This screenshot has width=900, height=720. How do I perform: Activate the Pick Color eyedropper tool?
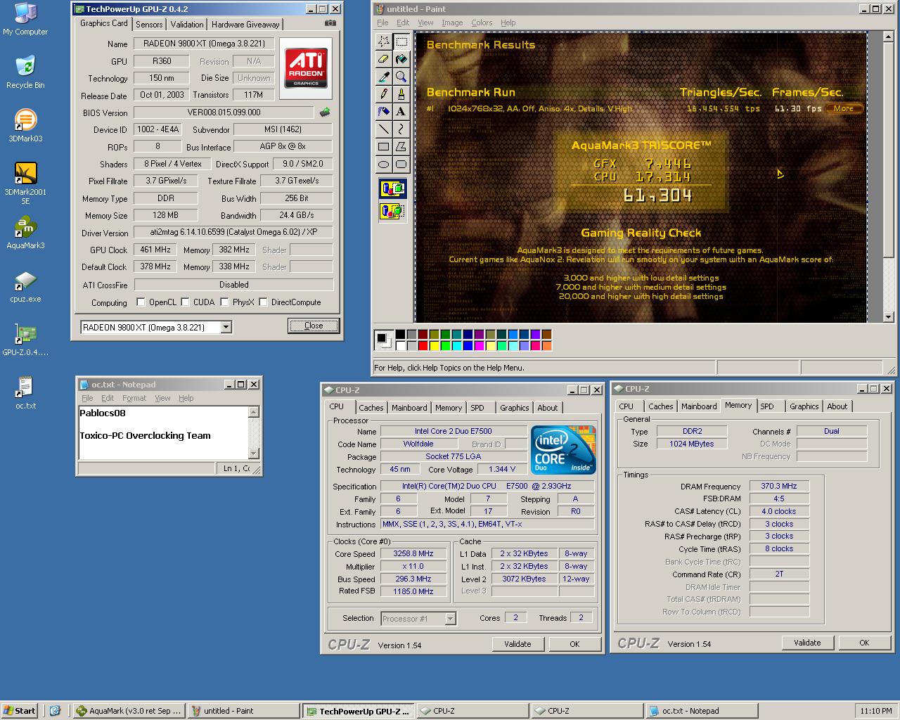(383, 77)
